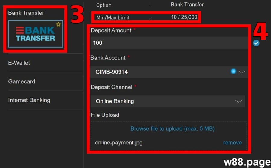Click the gold star on Bank Transfer tile
Screen dimensions: 271x168
point(58,24)
